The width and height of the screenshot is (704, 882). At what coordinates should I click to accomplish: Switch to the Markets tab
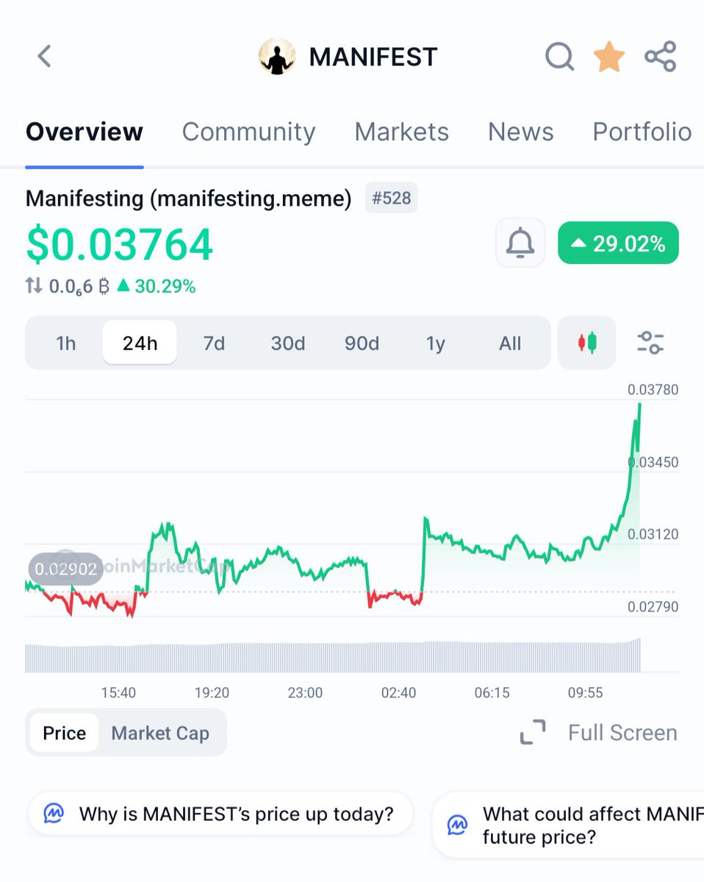pyautogui.click(x=401, y=132)
